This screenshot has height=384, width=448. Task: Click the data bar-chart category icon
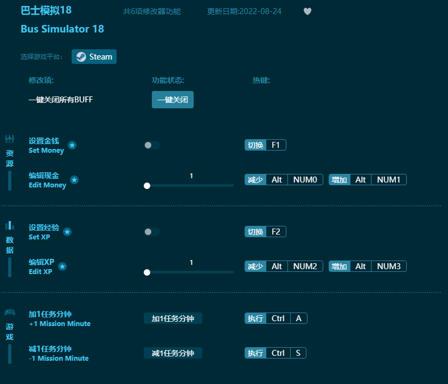[9, 225]
